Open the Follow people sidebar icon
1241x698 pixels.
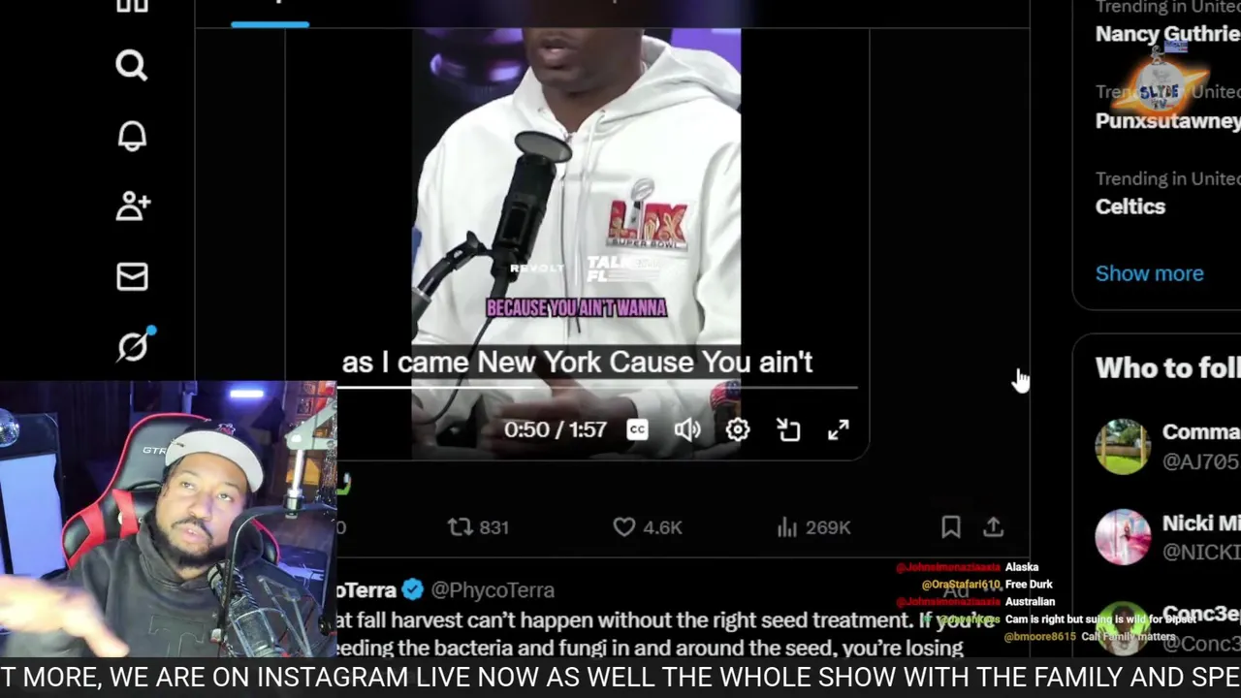(x=133, y=206)
